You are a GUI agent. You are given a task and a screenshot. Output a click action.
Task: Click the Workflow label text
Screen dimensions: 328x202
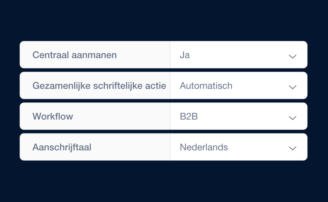click(53, 116)
